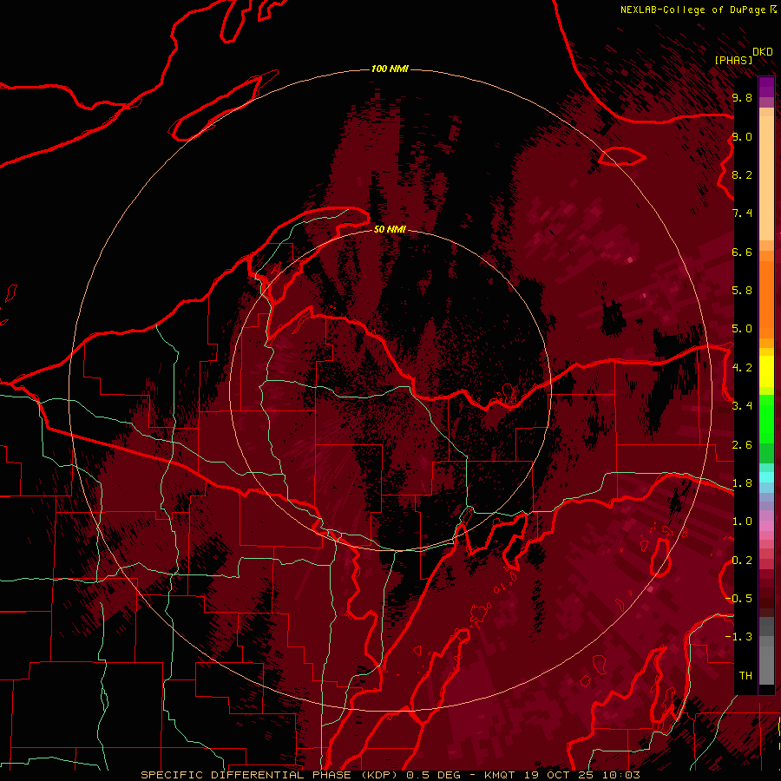This screenshot has height=781, width=781.
Task: Click the 9.8 scale value
Action: point(742,97)
